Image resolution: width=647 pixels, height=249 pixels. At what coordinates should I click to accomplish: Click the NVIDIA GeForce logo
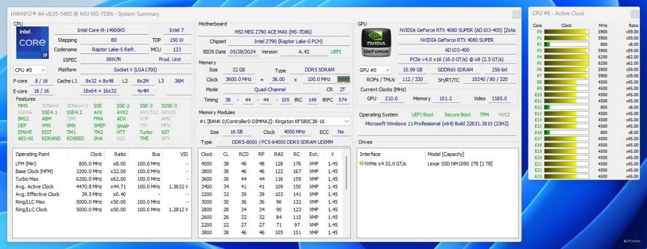coord(376,42)
